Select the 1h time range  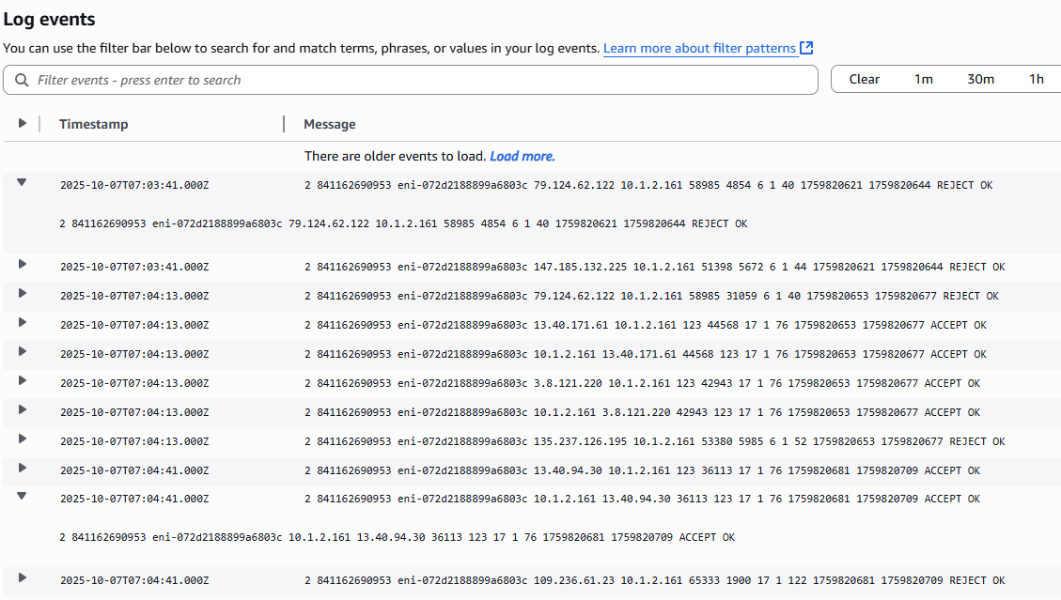[1036, 79]
